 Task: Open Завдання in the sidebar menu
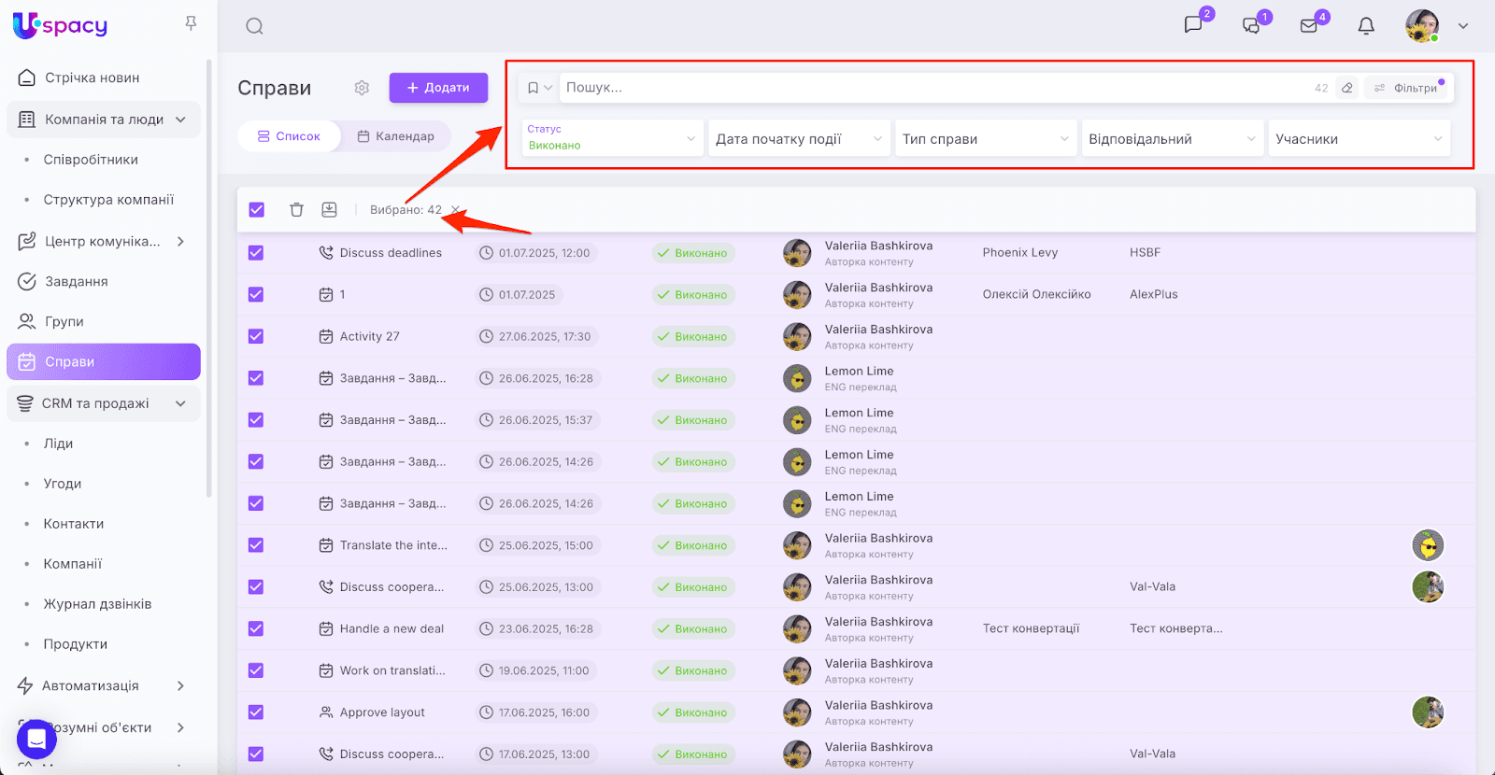point(76,281)
